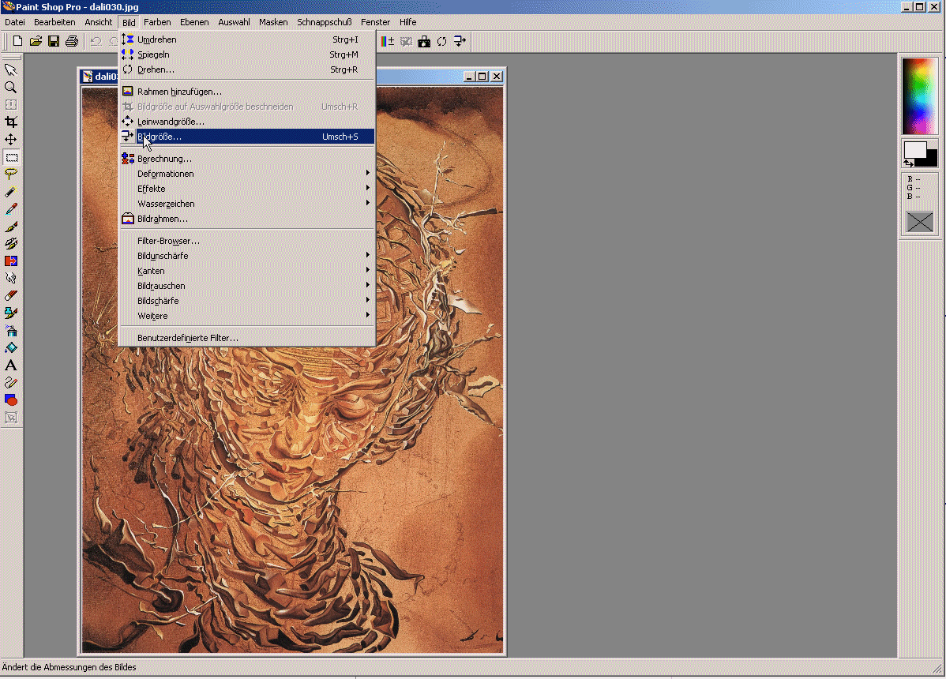Click the Open file toolbar icon

(x=36, y=41)
